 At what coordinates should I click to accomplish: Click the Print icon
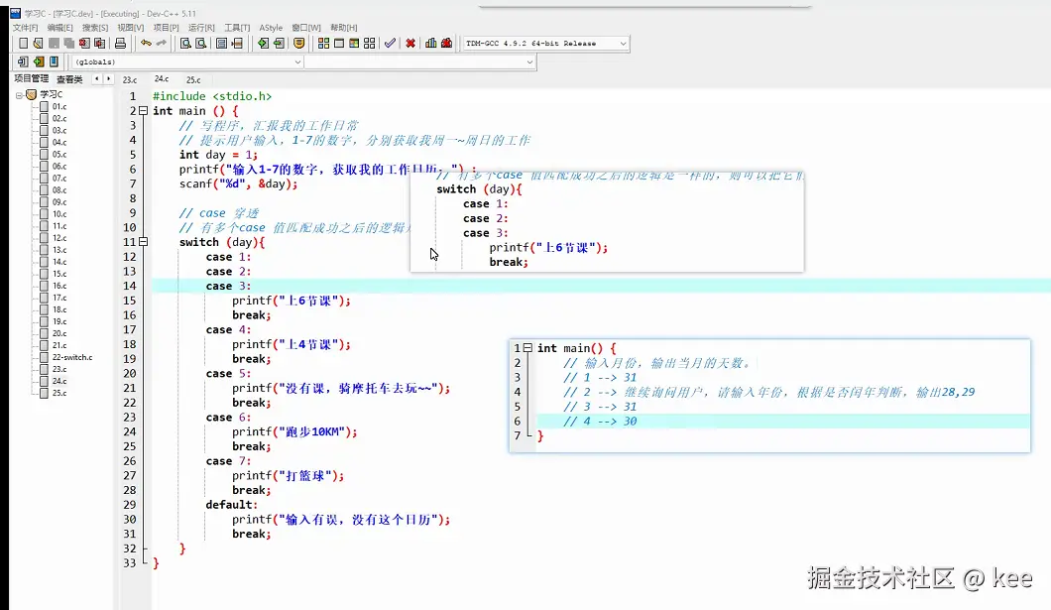(120, 43)
